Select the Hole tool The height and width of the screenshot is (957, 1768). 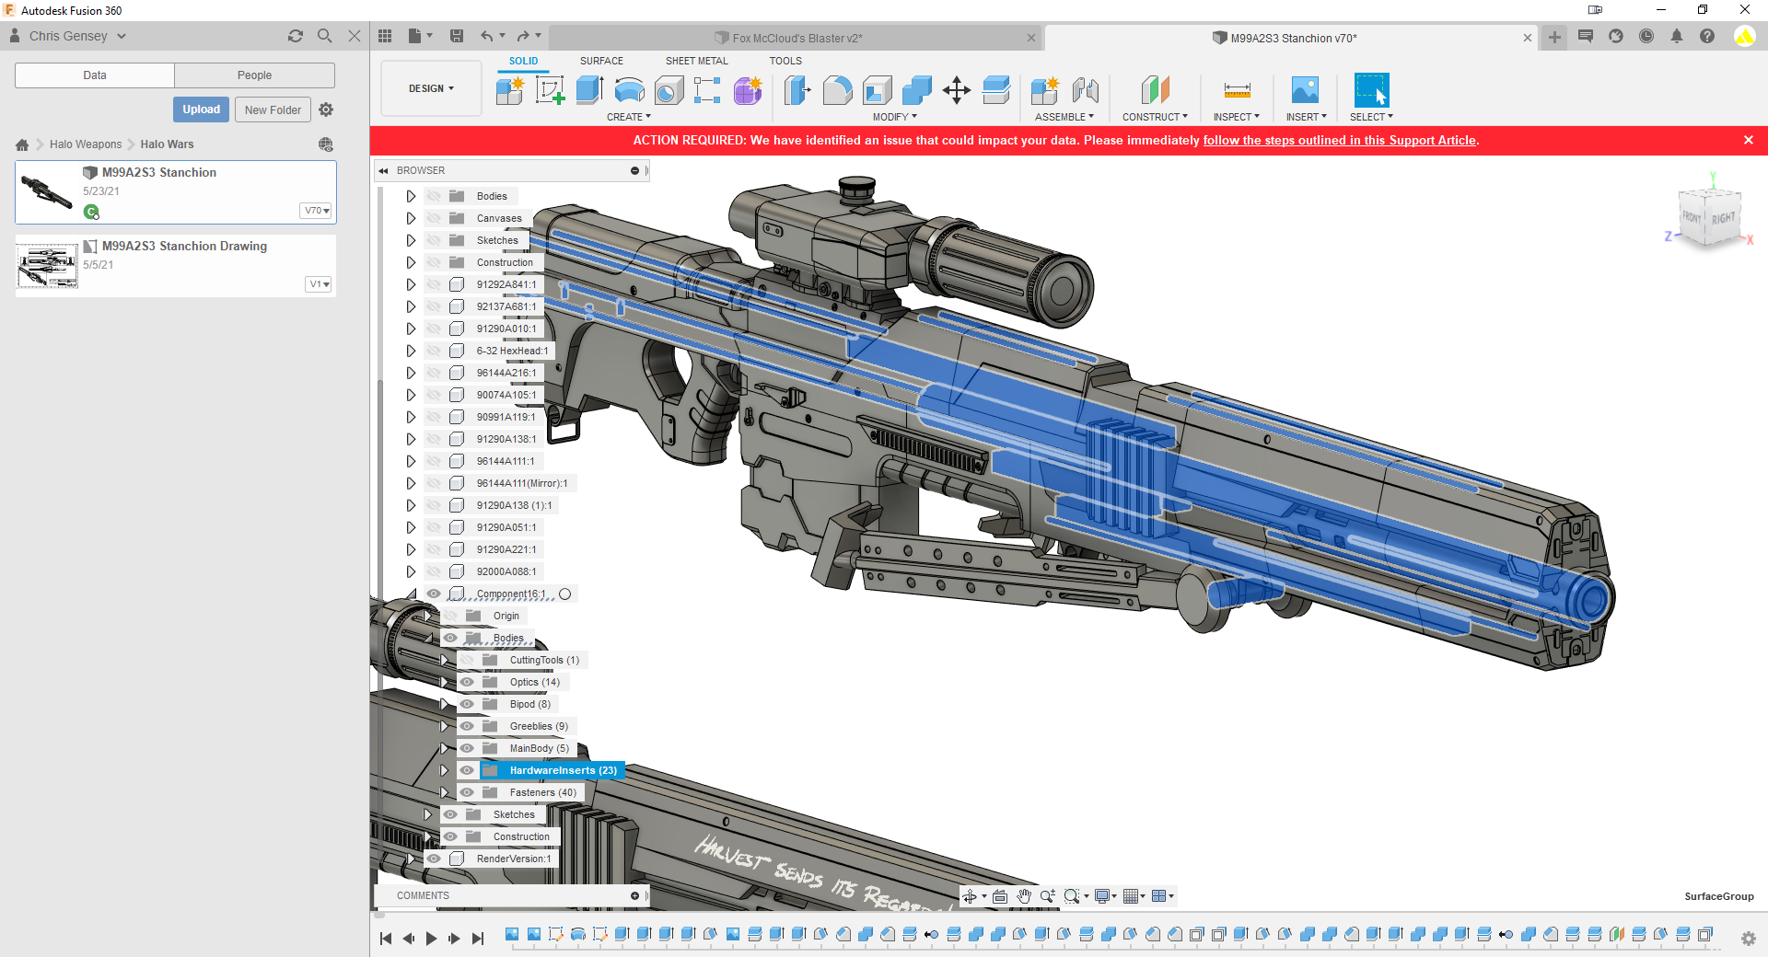(669, 90)
